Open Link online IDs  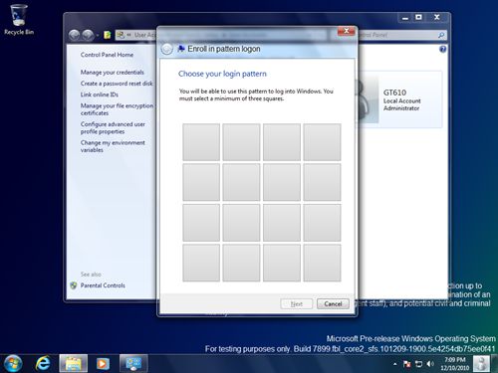pos(100,94)
